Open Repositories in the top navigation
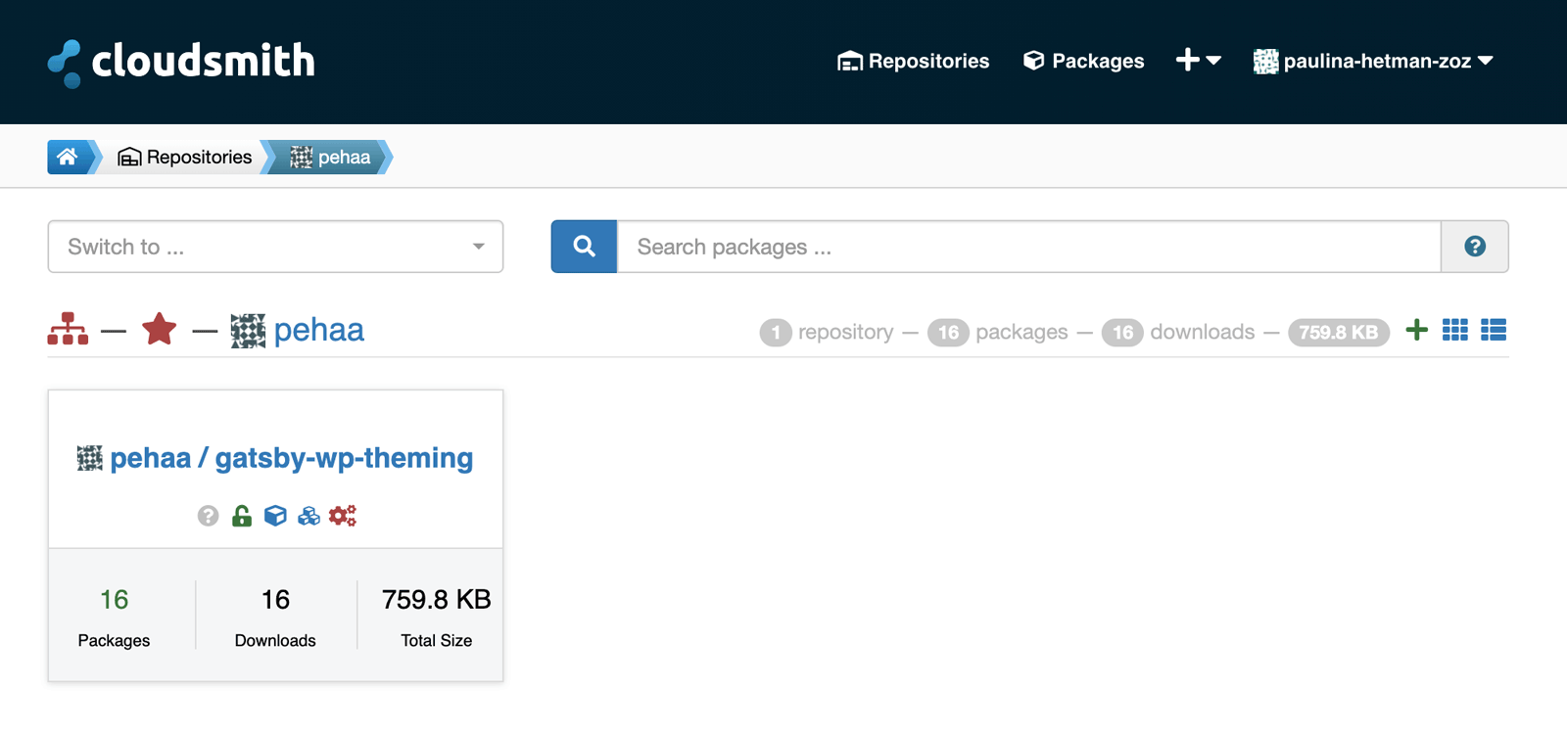This screenshot has height=732, width=1567. [913, 61]
